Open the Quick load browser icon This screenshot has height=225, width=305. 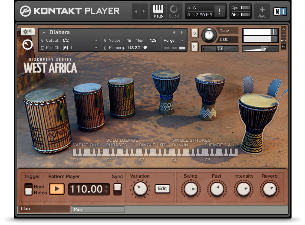click(174, 11)
